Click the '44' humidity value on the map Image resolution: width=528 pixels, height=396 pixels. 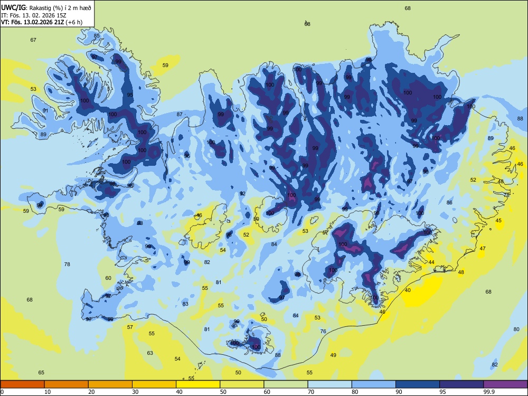[431, 262]
